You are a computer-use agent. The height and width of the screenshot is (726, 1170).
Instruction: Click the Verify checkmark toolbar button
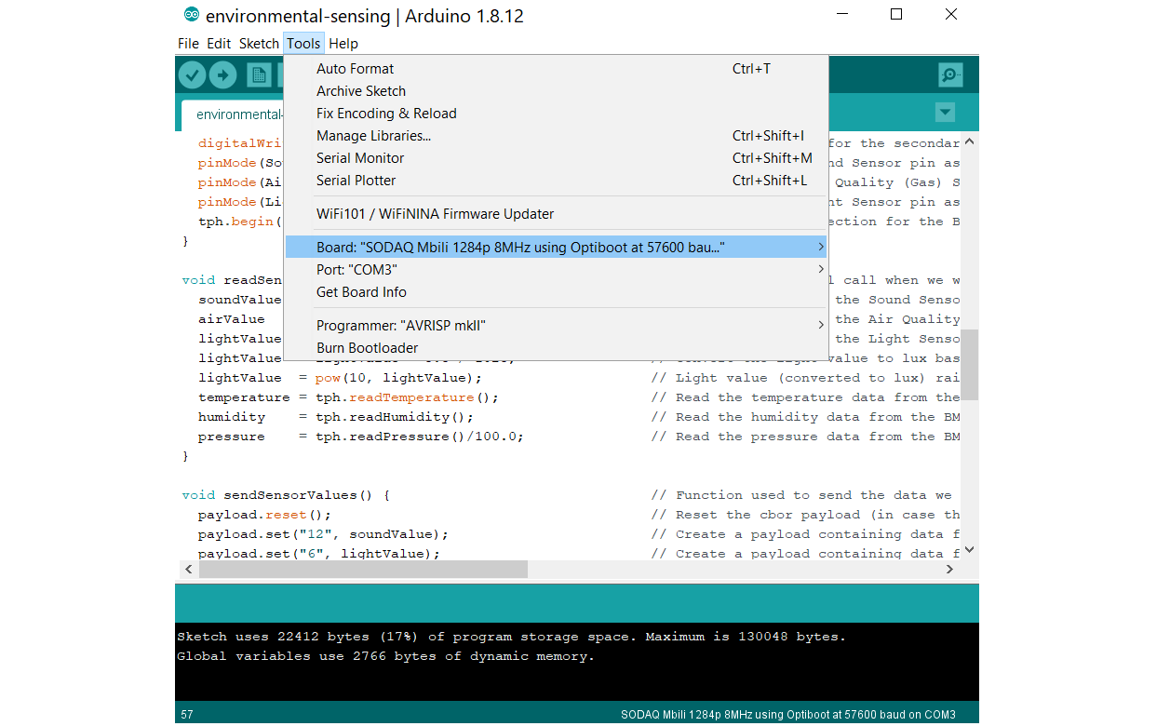[x=192, y=74]
